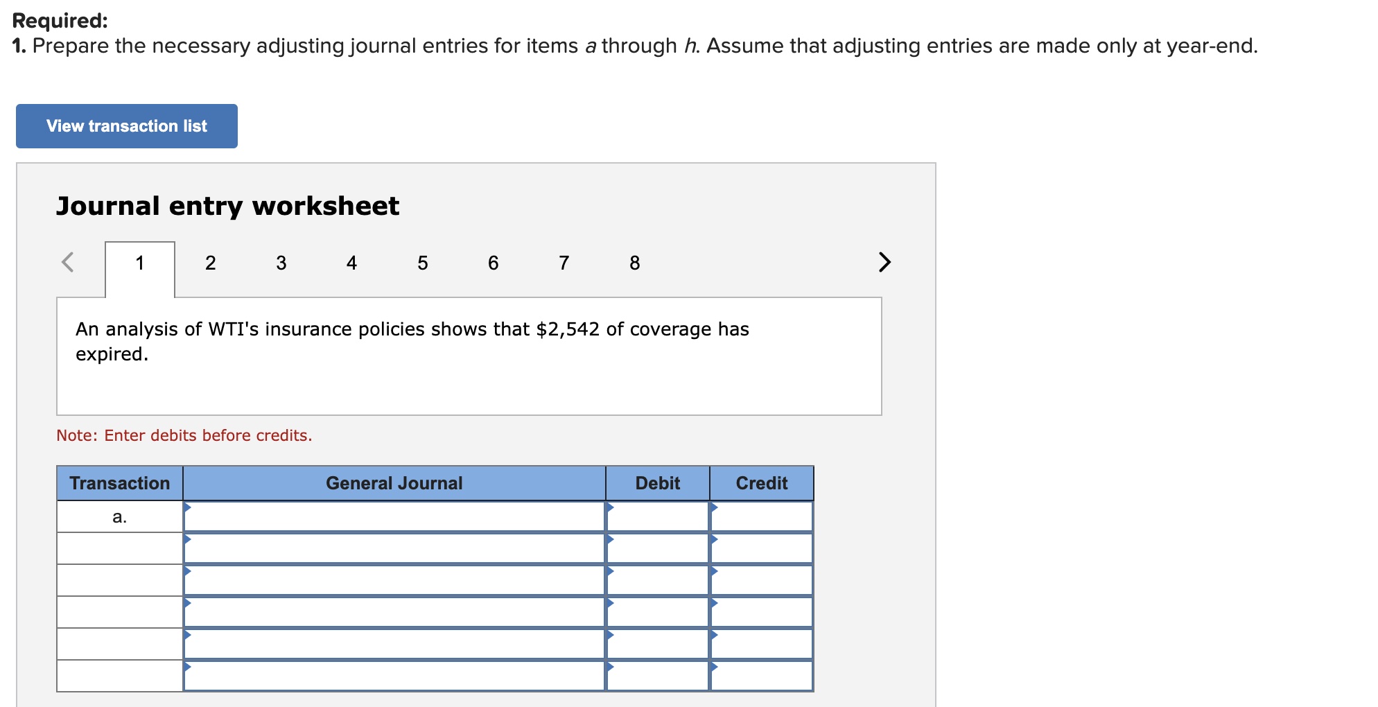The image size is (1378, 707).
Task: Click the Debit cell in the third row
Action: 657,579
